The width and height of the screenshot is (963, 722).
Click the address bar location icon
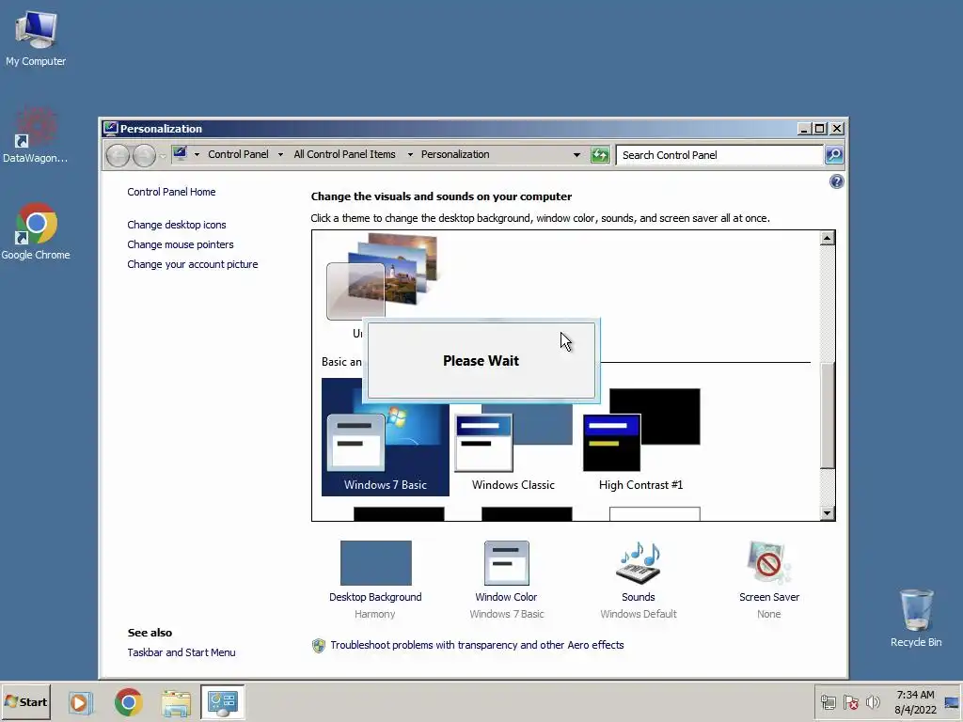point(180,153)
